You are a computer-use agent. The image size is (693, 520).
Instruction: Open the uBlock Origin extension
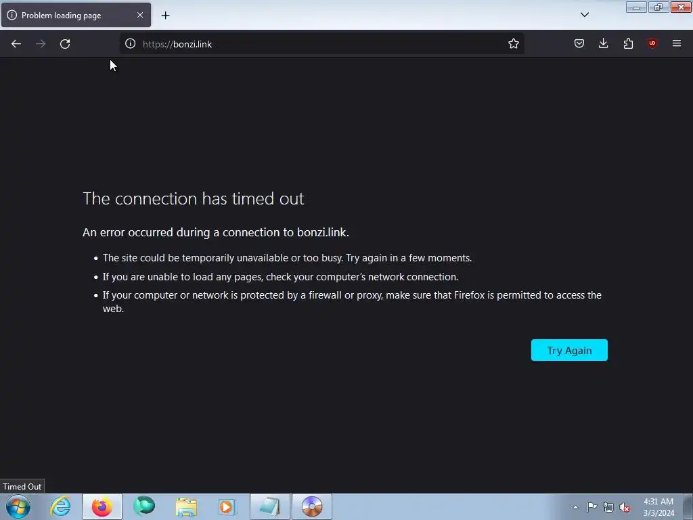(x=652, y=44)
